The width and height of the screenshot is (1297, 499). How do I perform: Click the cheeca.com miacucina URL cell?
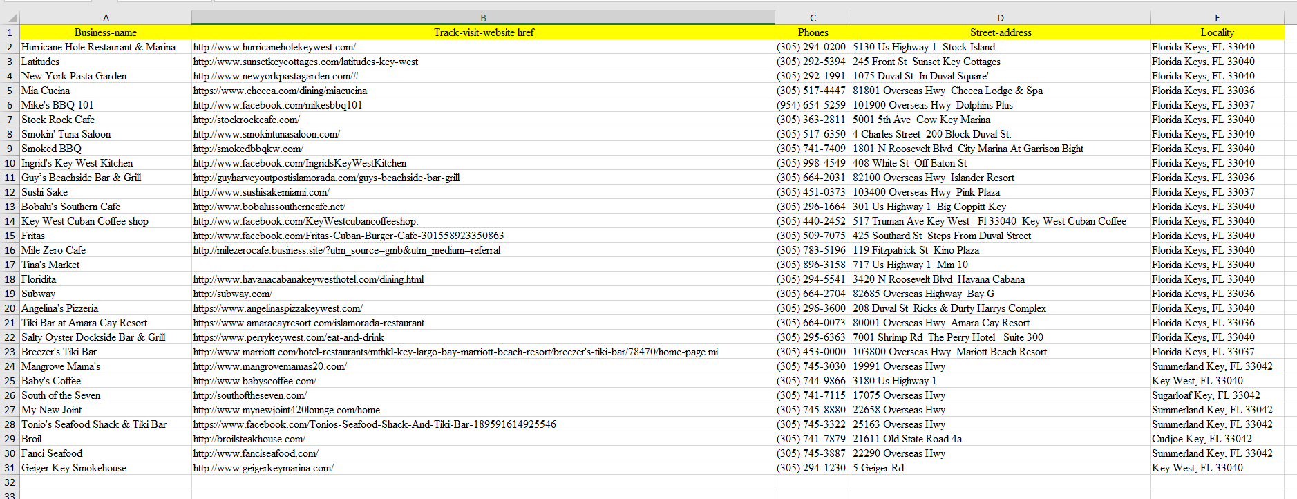[x=483, y=91]
